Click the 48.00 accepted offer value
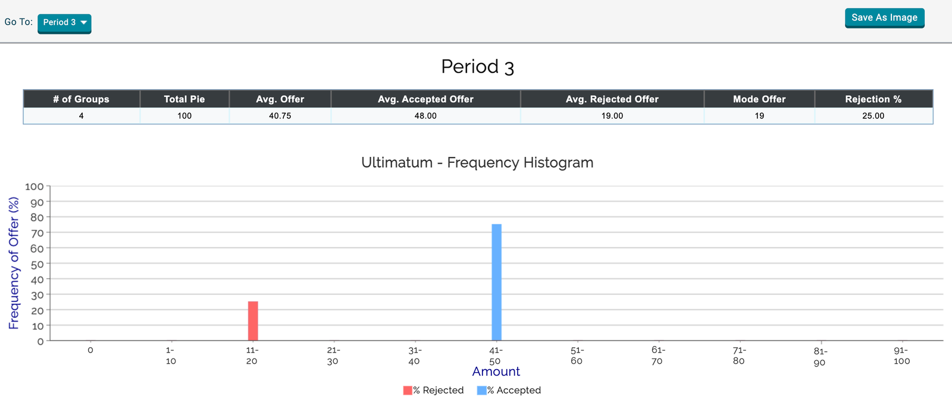This screenshot has height=403, width=952. [x=425, y=116]
